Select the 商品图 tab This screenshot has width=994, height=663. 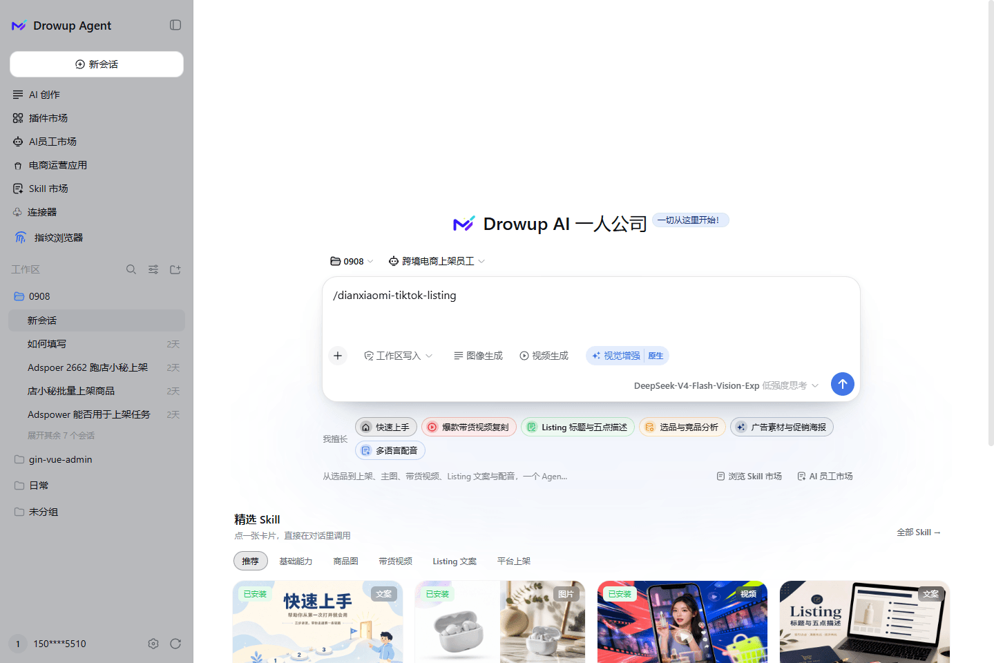point(345,561)
